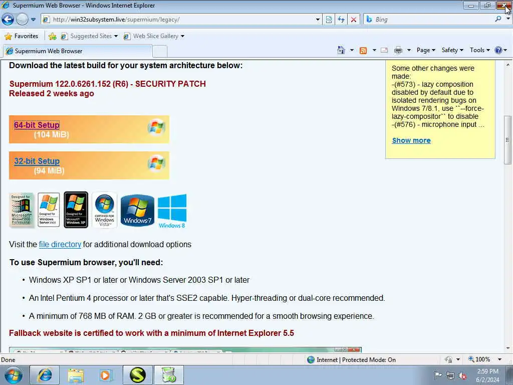Click the scrollbar up arrow
Screen dimensions: 513x385
(x=507, y=65)
